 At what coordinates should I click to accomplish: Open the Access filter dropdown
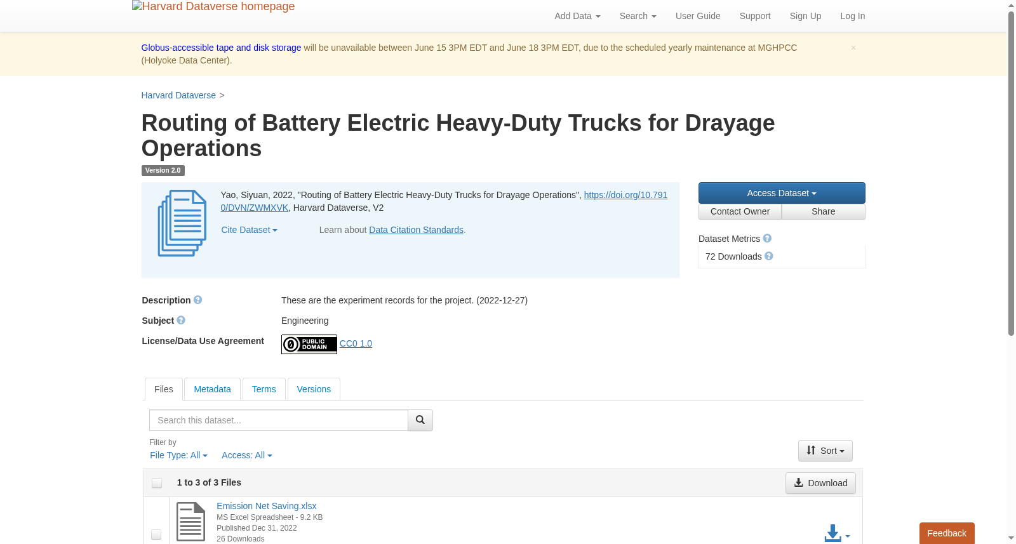point(247,455)
